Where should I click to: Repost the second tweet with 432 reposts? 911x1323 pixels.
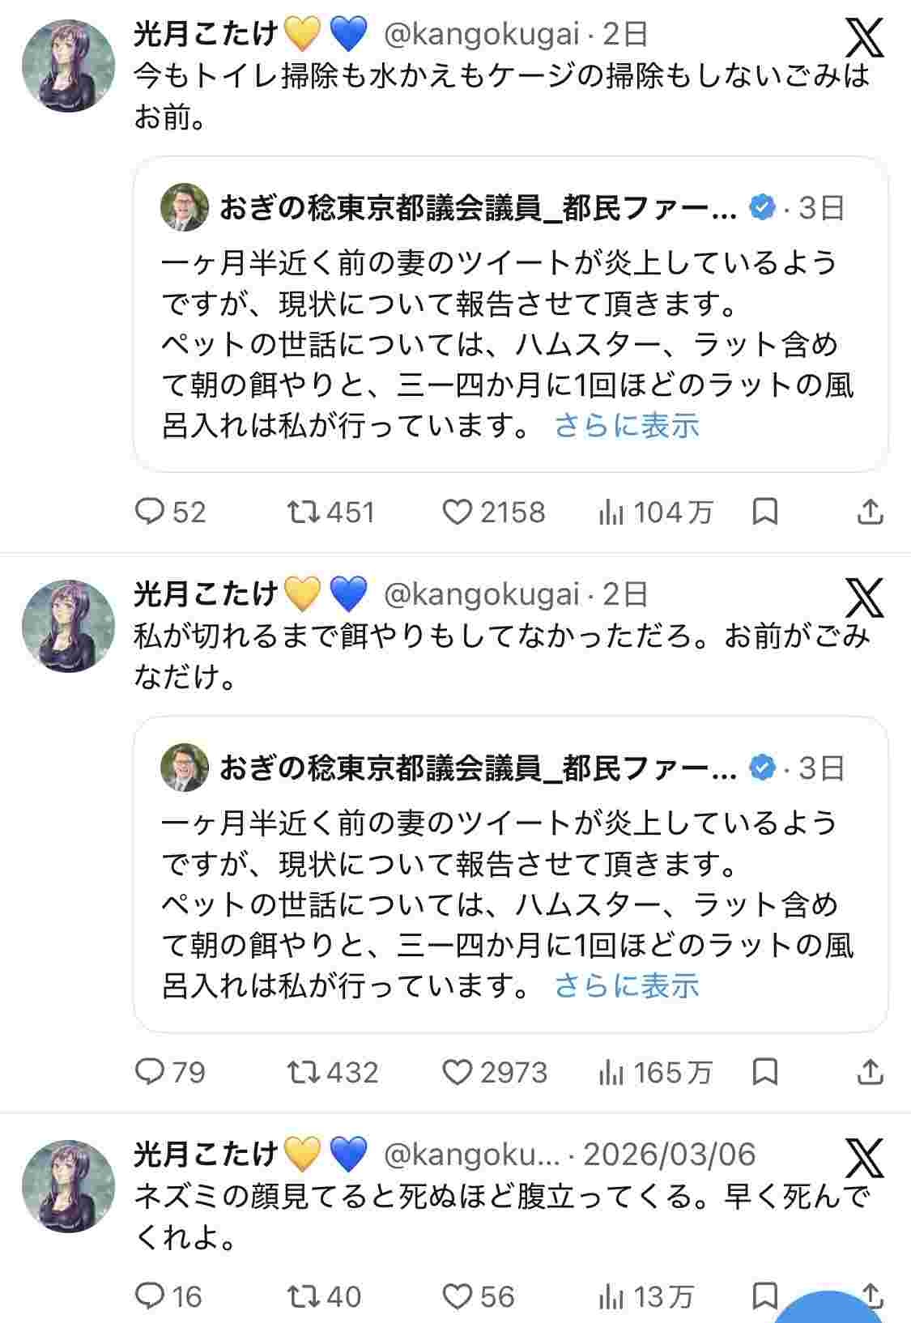coord(304,1072)
